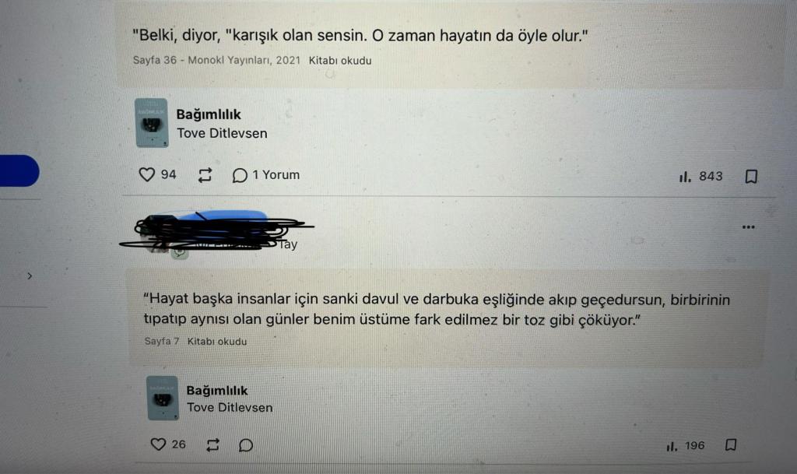
Task: Open the 1 Yorum comments
Action: click(x=266, y=175)
